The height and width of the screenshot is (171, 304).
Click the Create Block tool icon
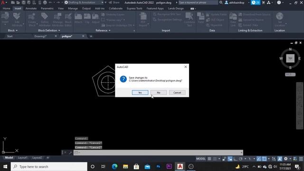[32, 16]
